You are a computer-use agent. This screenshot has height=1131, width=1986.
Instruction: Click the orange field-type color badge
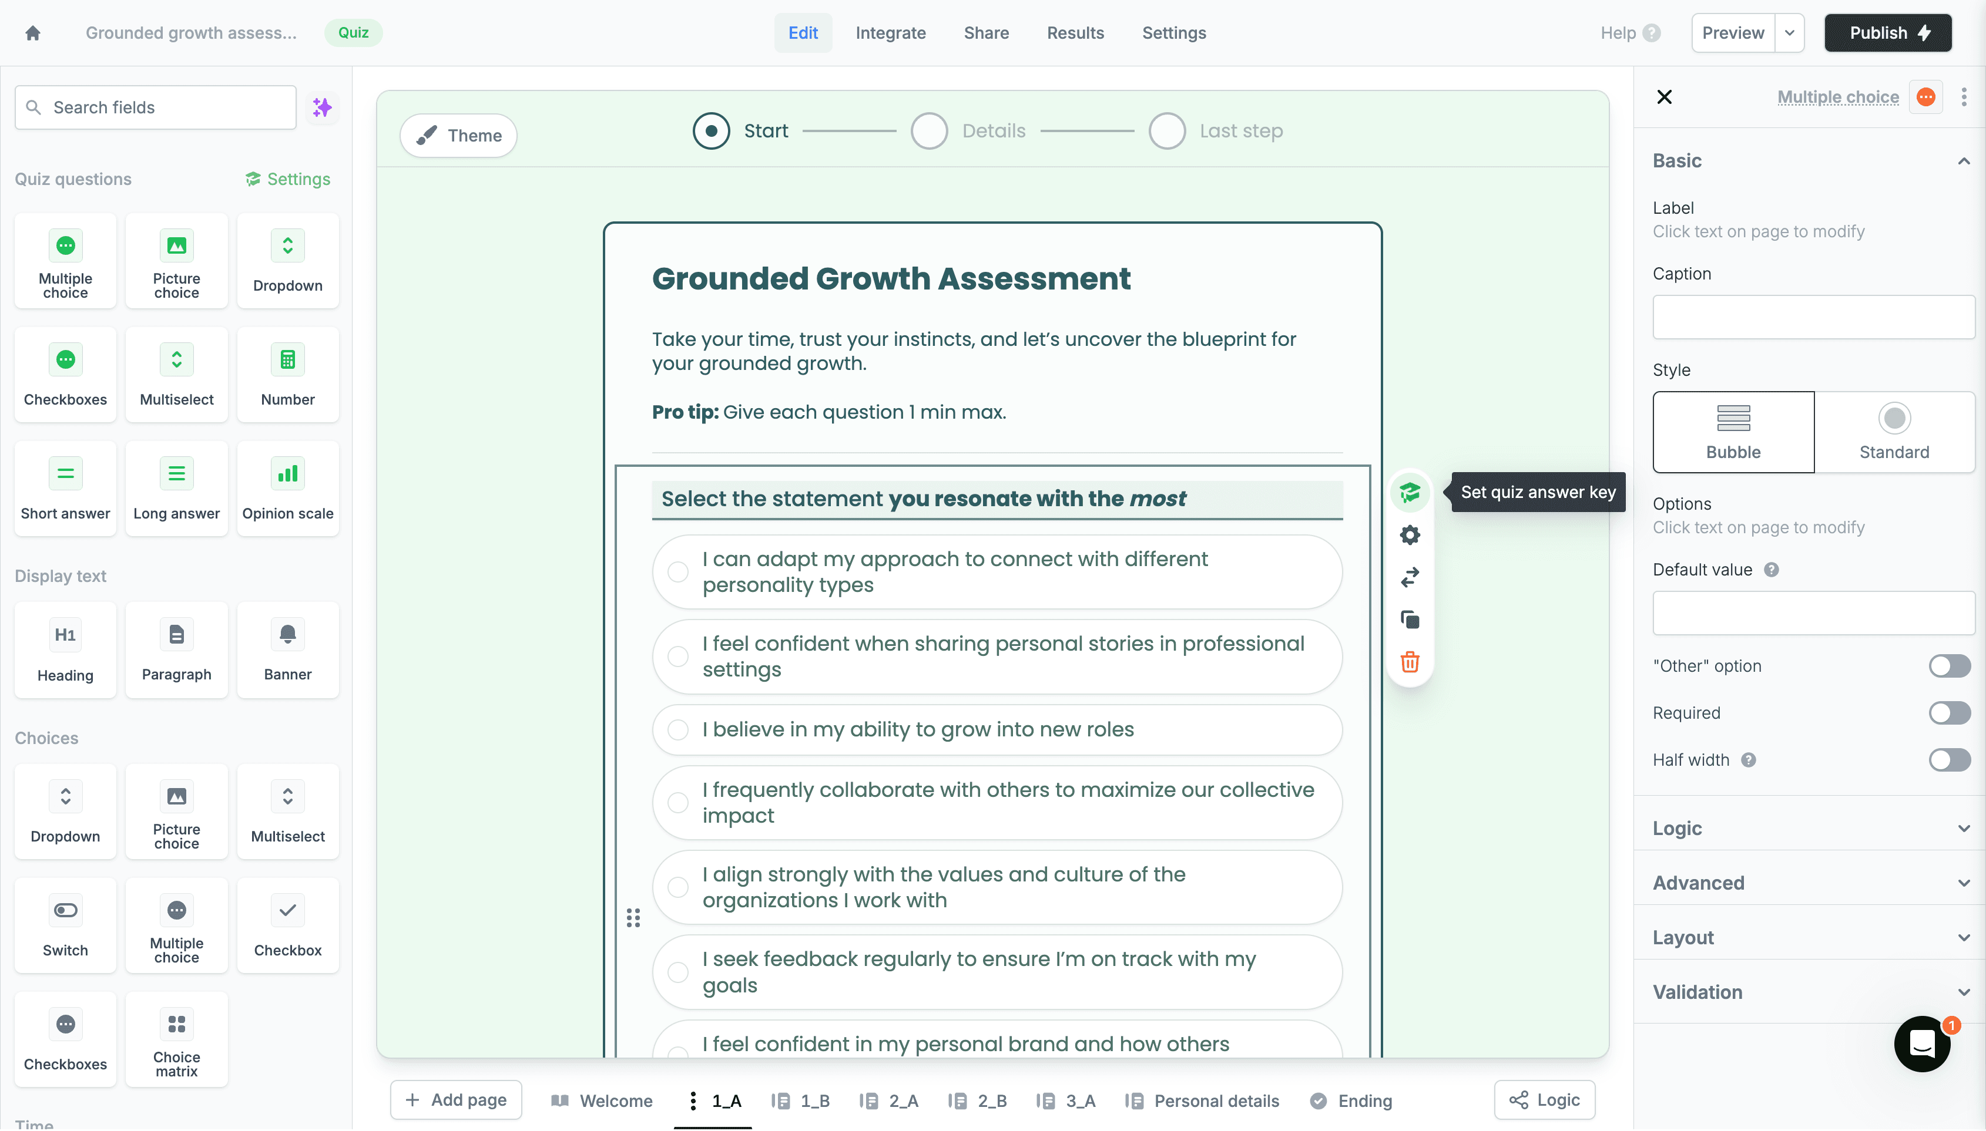(x=1925, y=97)
